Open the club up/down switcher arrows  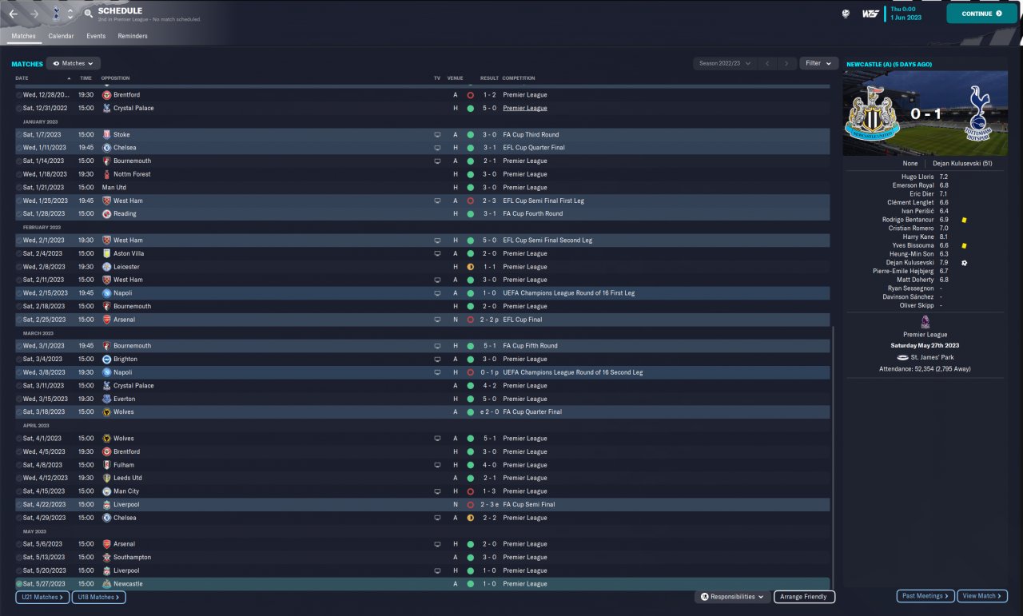(x=70, y=14)
